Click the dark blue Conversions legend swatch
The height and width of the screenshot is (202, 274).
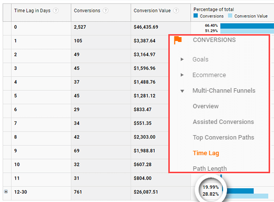tap(196, 16)
